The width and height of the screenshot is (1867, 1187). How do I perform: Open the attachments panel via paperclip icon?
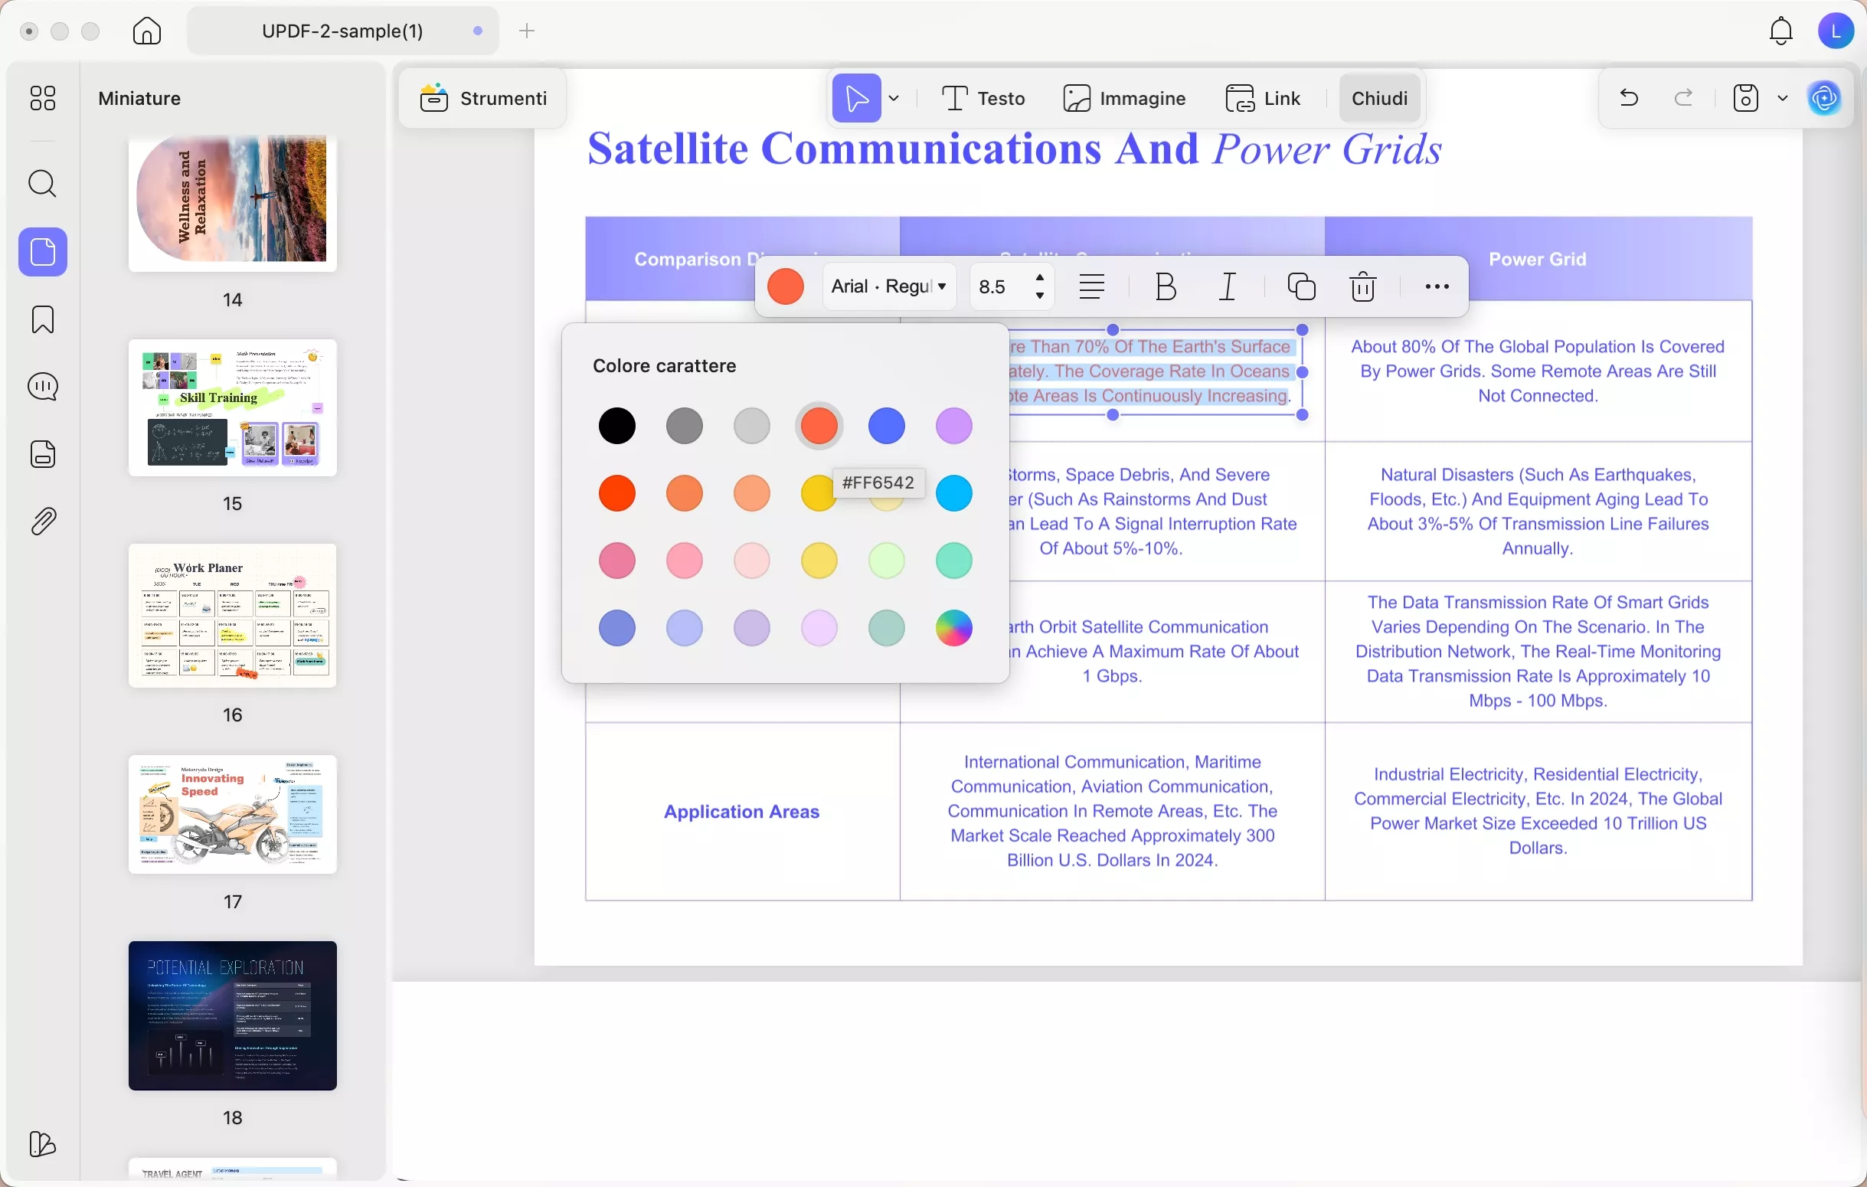coord(43,520)
